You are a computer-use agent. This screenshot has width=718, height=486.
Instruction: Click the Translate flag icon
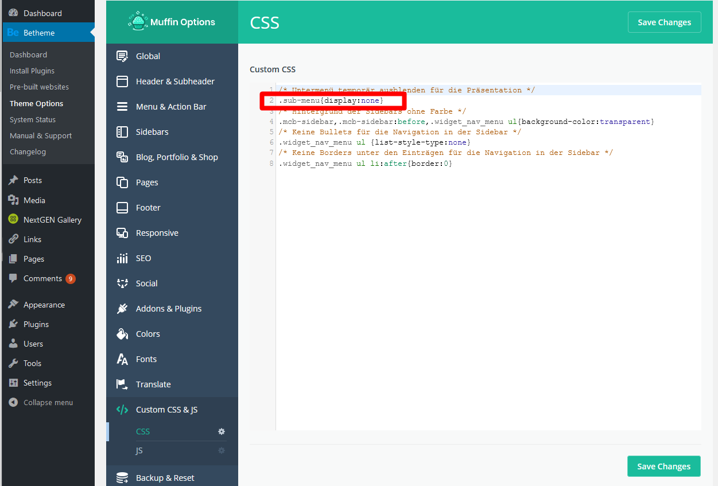click(122, 384)
